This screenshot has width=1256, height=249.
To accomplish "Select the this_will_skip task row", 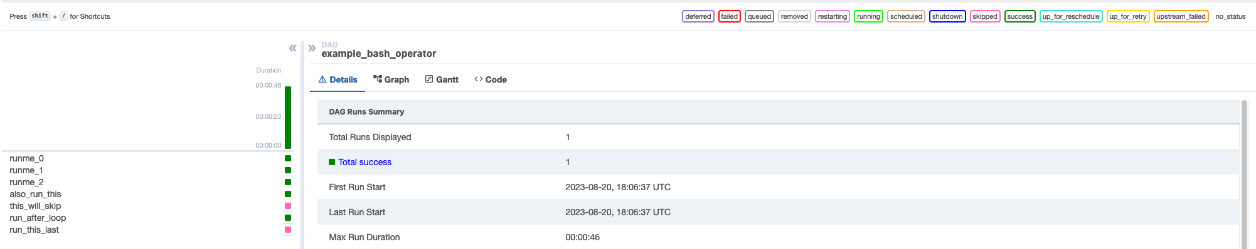I will pyautogui.click(x=147, y=206).
